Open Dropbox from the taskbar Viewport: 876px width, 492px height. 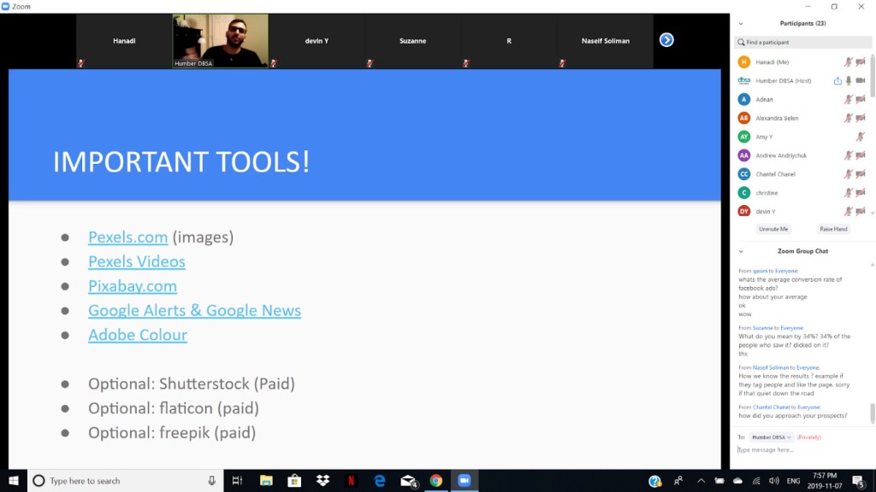[323, 481]
